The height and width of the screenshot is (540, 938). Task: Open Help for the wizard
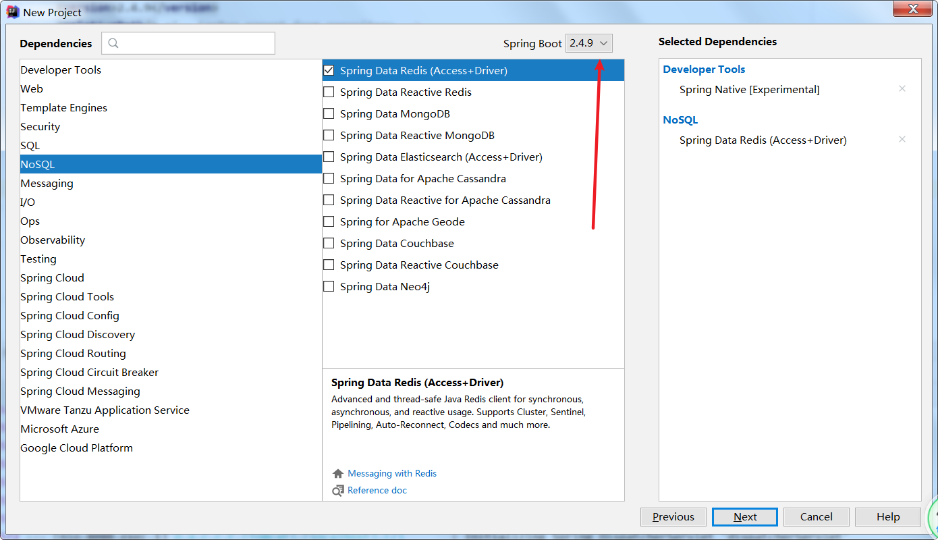pos(888,517)
